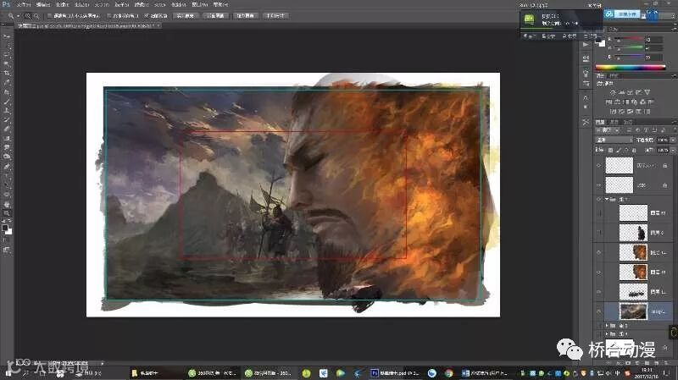Select the Pen tool
The height and width of the screenshot is (380, 678).
click(x=7, y=167)
